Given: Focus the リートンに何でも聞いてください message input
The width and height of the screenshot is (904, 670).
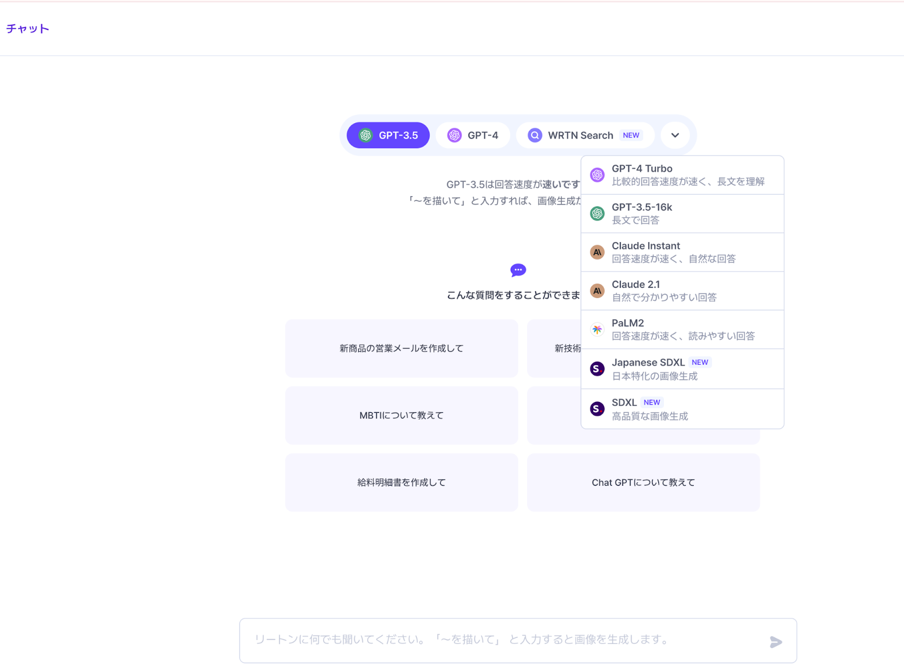Looking at the screenshot, I should coord(518,641).
